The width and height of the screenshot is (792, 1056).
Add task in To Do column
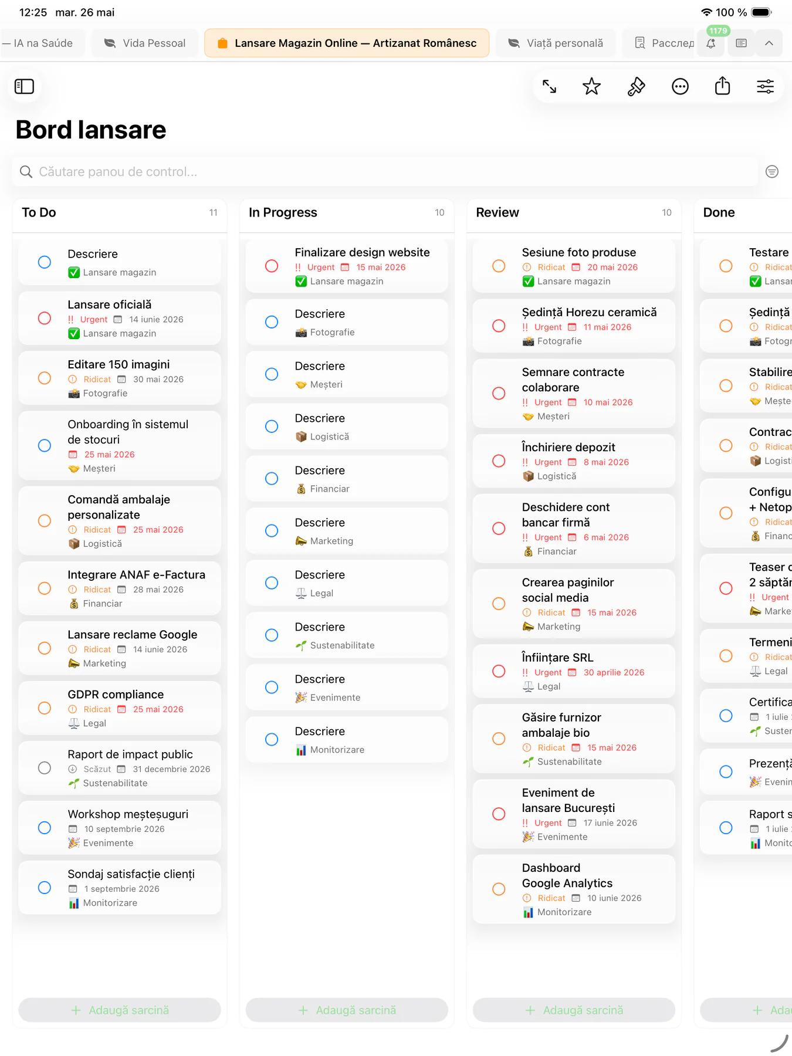tap(120, 1010)
